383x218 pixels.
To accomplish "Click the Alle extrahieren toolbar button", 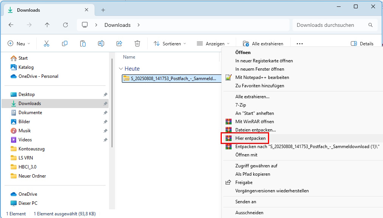I will click(x=263, y=43).
